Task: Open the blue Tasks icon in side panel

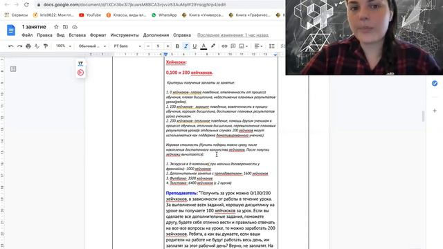Action: [435, 83]
